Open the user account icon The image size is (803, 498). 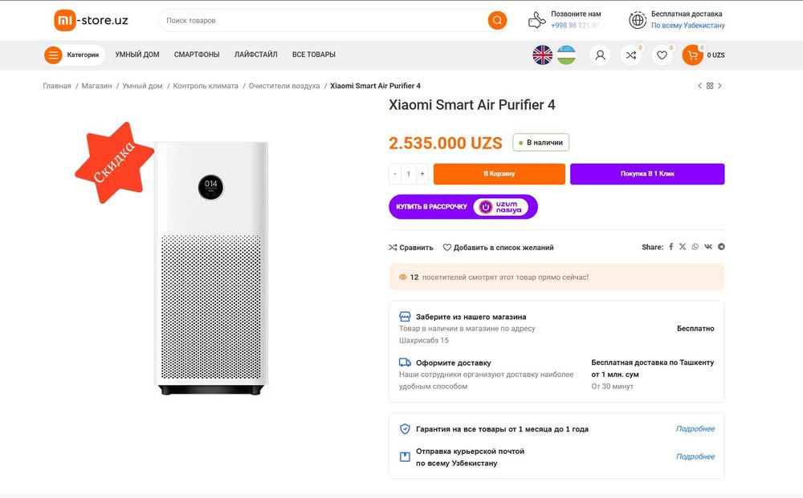[x=600, y=55]
